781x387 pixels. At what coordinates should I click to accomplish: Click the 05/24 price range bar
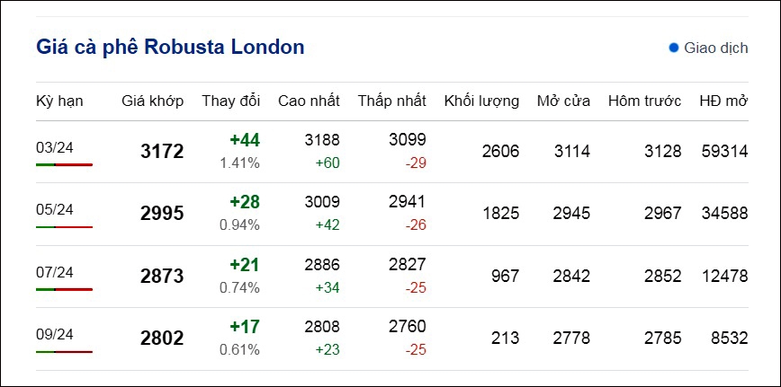[x=64, y=227]
